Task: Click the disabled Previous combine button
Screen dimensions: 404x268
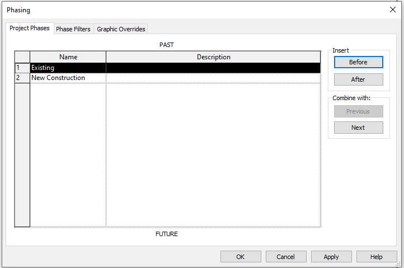Action: pyautogui.click(x=358, y=111)
